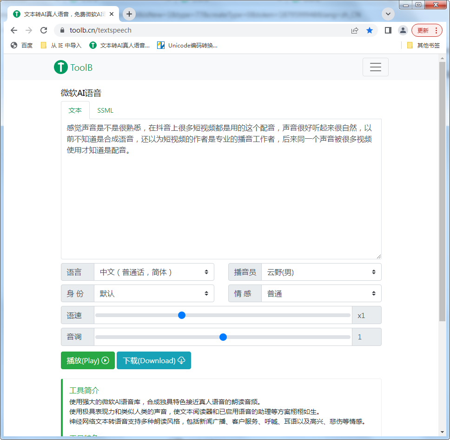
Task: Click the scrollbar down arrow
Action: (x=442, y=432)
